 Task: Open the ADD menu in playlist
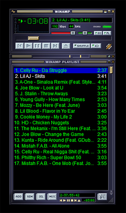tap(18, 197)
